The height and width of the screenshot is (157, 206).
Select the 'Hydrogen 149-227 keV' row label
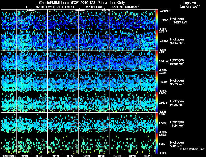pyautogui.click(x=178, y=21)
